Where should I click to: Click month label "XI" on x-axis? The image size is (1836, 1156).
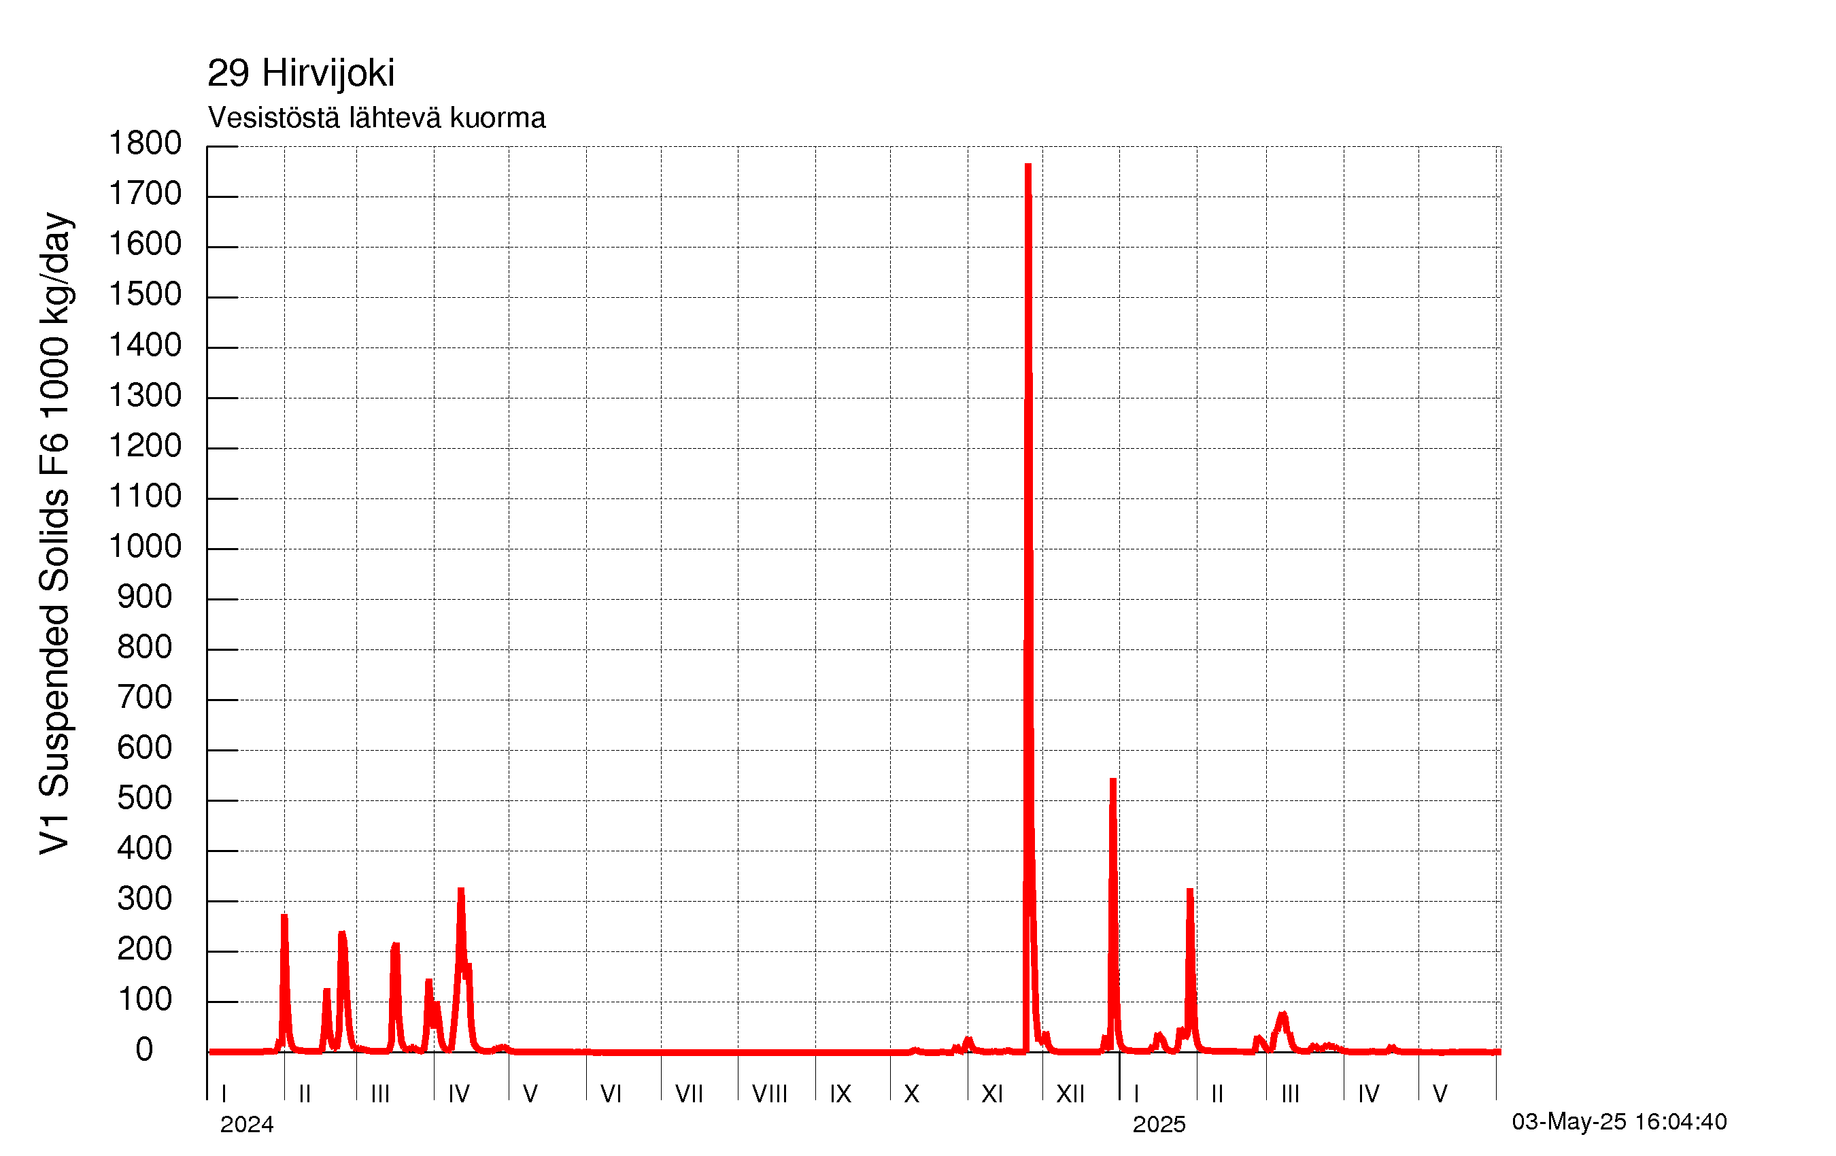992,1094
